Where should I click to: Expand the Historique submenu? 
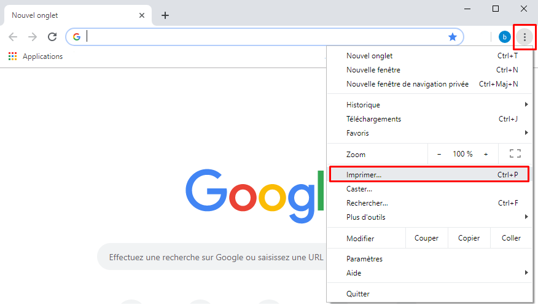pos(429,104)
